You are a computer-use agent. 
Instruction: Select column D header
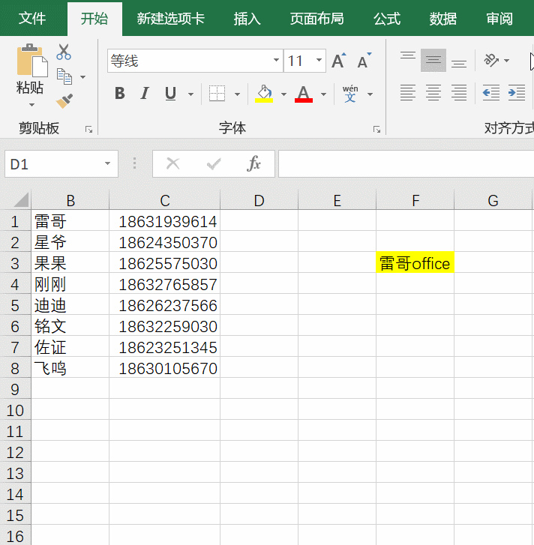click(259, 200)
